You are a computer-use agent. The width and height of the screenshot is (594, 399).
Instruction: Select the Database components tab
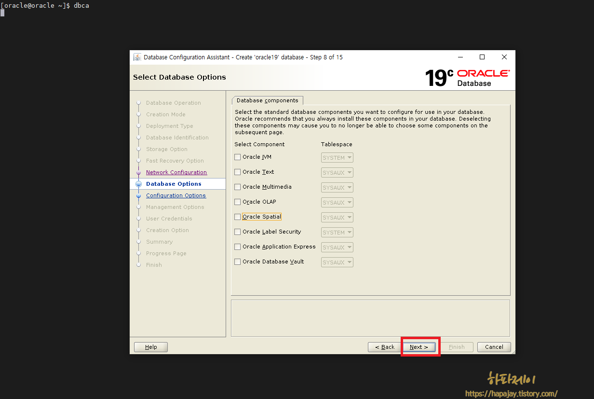point(268,100)
